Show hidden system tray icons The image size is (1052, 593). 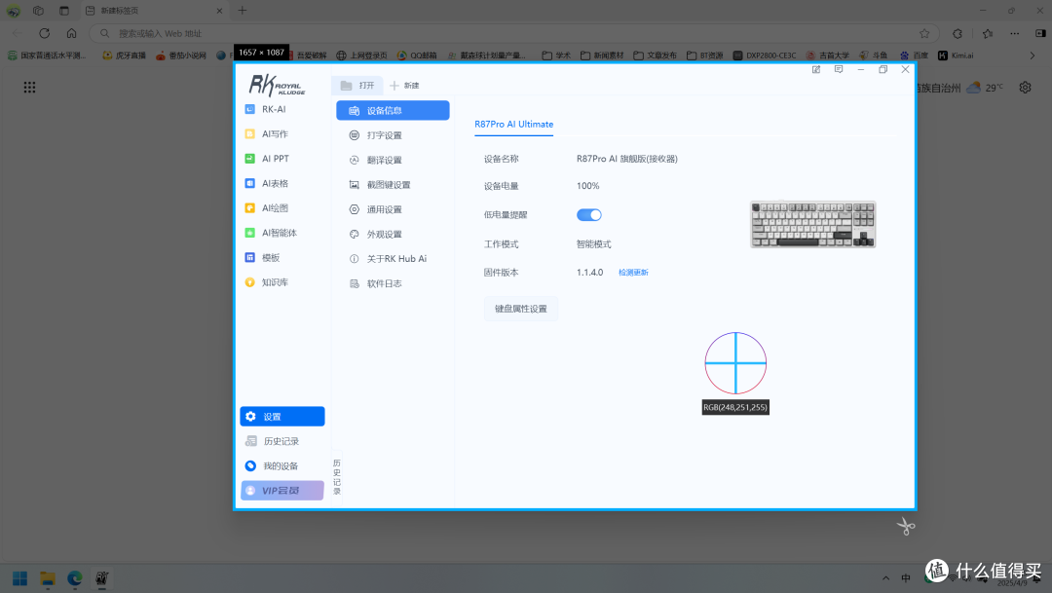point(885,578)
